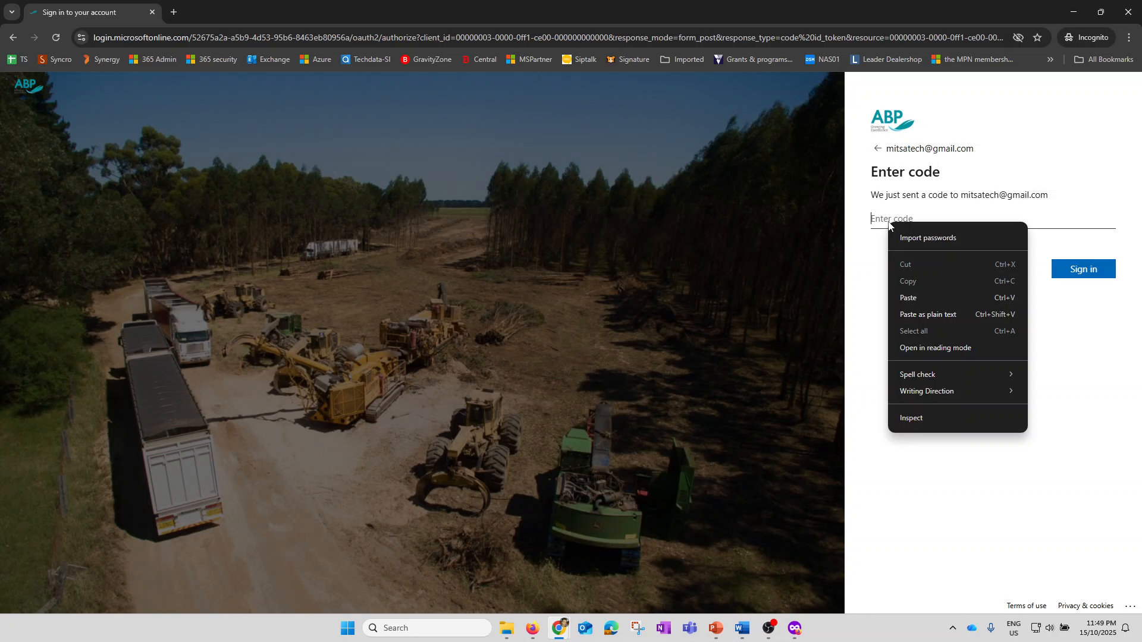
Task: Click the browser back navigation arrow
Action: point(13,37)
